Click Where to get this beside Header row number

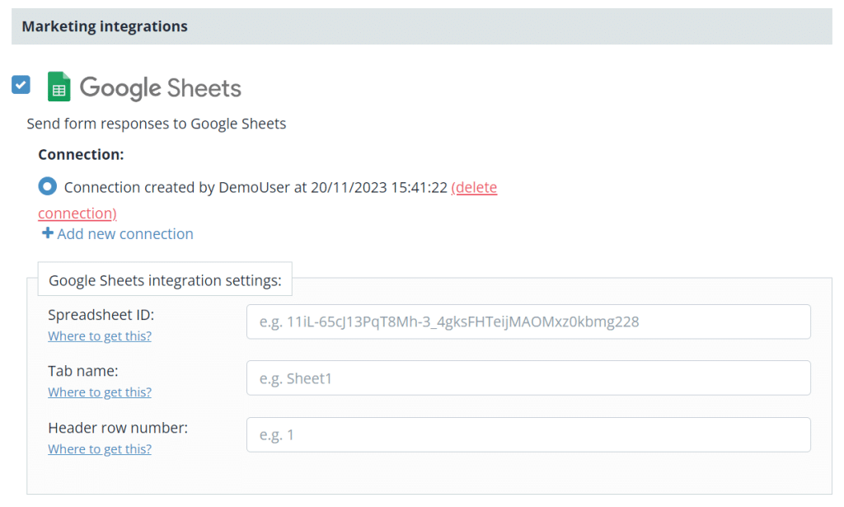pos(99,448)
